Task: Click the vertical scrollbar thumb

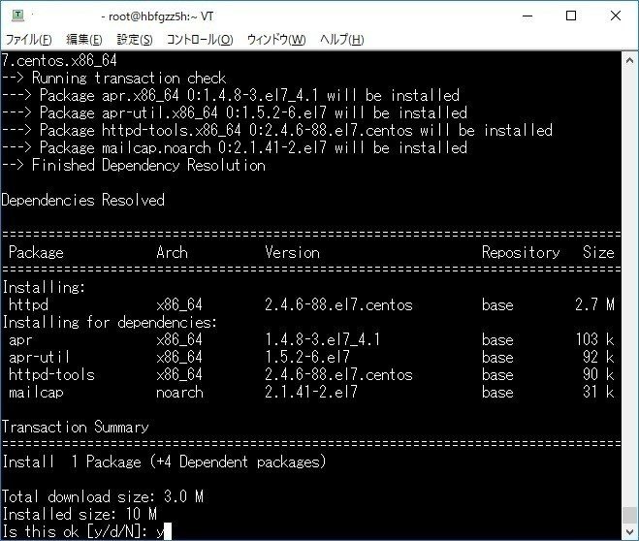Action: click(x=629, y=515)
